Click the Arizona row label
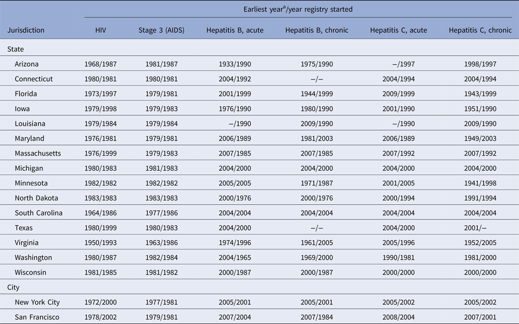This screenshot has width=519, height=324. [x=27, y=64]
